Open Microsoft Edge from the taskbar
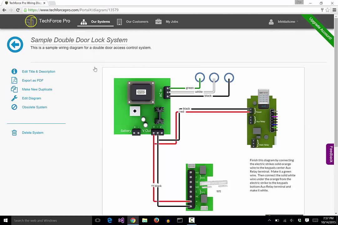Viewport: 338px width, 225px height. tap(110, 220)
